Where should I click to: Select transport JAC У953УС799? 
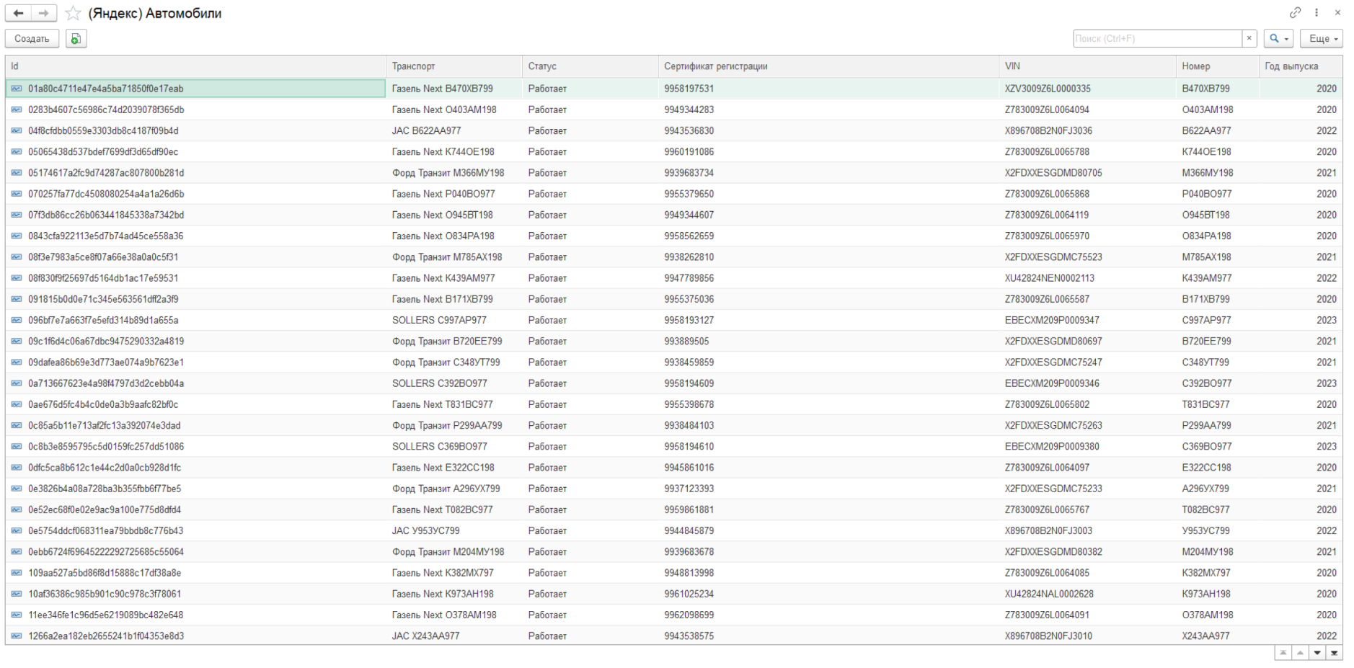[425, 530]
